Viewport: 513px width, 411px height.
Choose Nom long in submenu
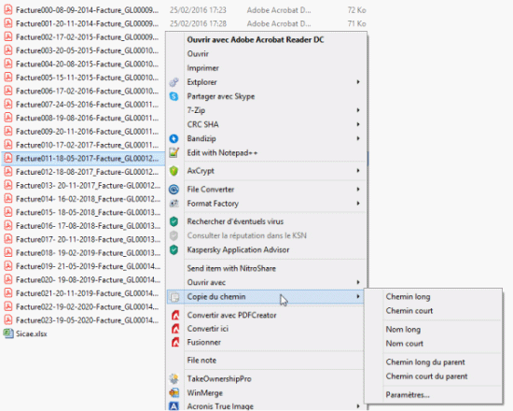(x=403, y=330)
